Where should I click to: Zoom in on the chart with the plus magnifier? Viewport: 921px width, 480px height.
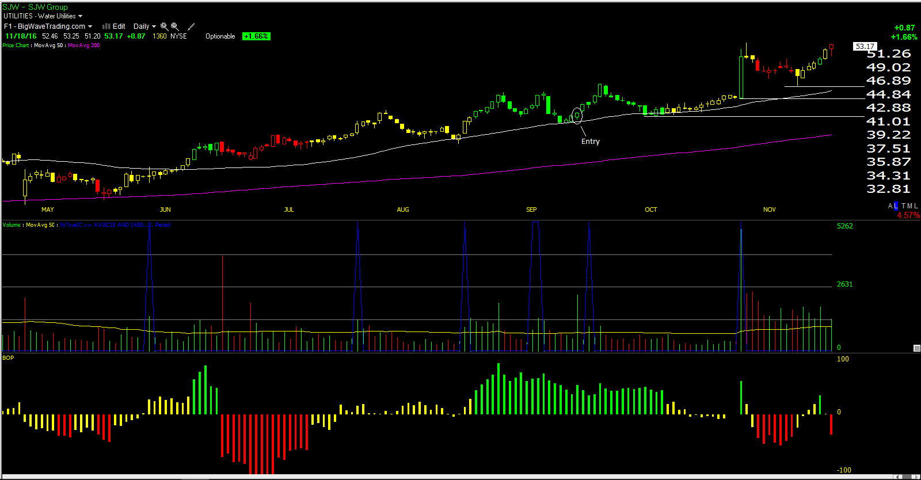pos(164,26)
